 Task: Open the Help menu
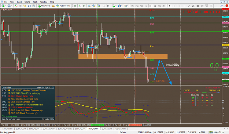(52, 2)
